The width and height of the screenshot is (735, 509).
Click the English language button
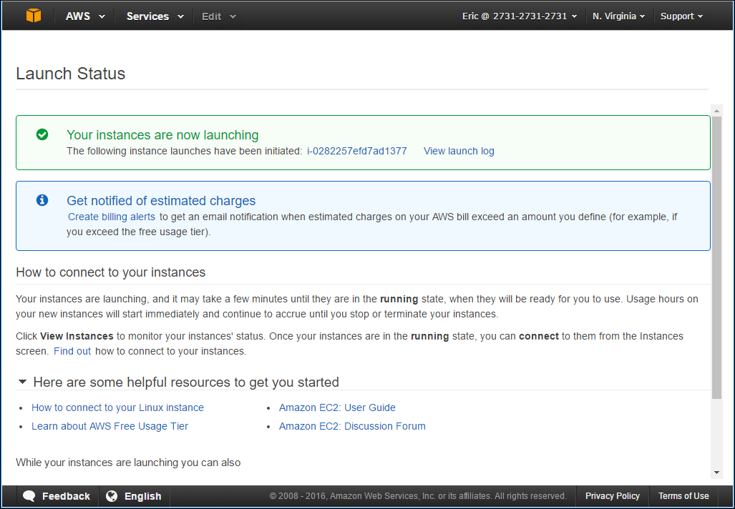pos(134,496)
